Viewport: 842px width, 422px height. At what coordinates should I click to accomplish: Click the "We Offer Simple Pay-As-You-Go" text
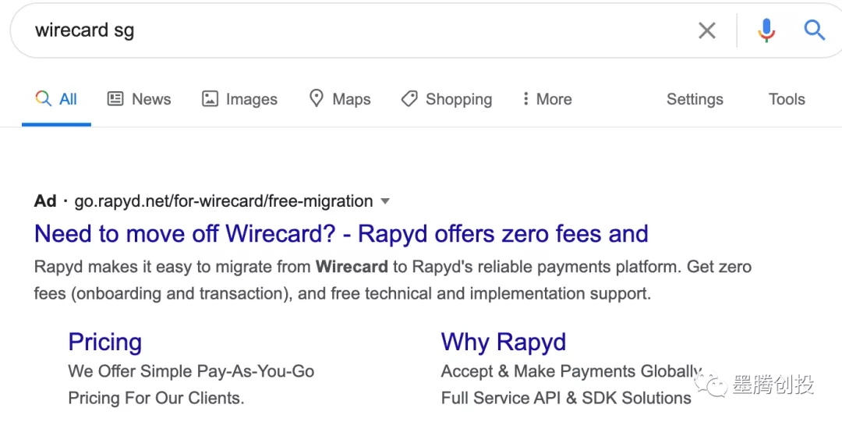click(191, 371)
